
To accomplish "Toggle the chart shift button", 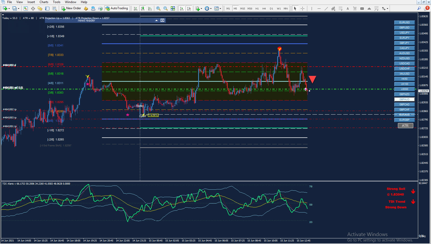I will [189, 8].
